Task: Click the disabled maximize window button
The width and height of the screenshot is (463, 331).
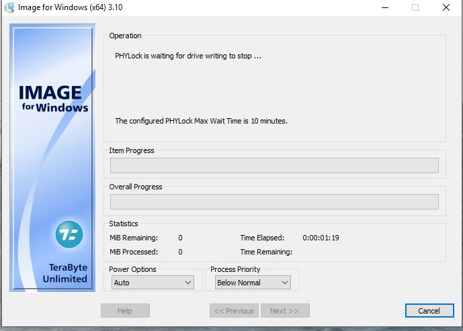Action: click(x=415, y=7)
